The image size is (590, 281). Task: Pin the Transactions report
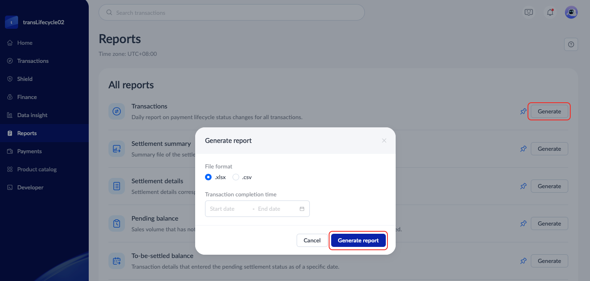[523, 111]
